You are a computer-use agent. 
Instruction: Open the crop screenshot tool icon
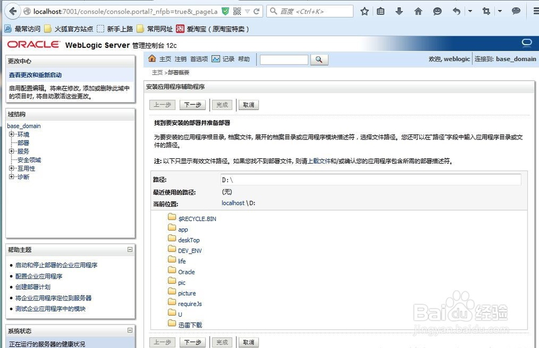click(486, 11)
